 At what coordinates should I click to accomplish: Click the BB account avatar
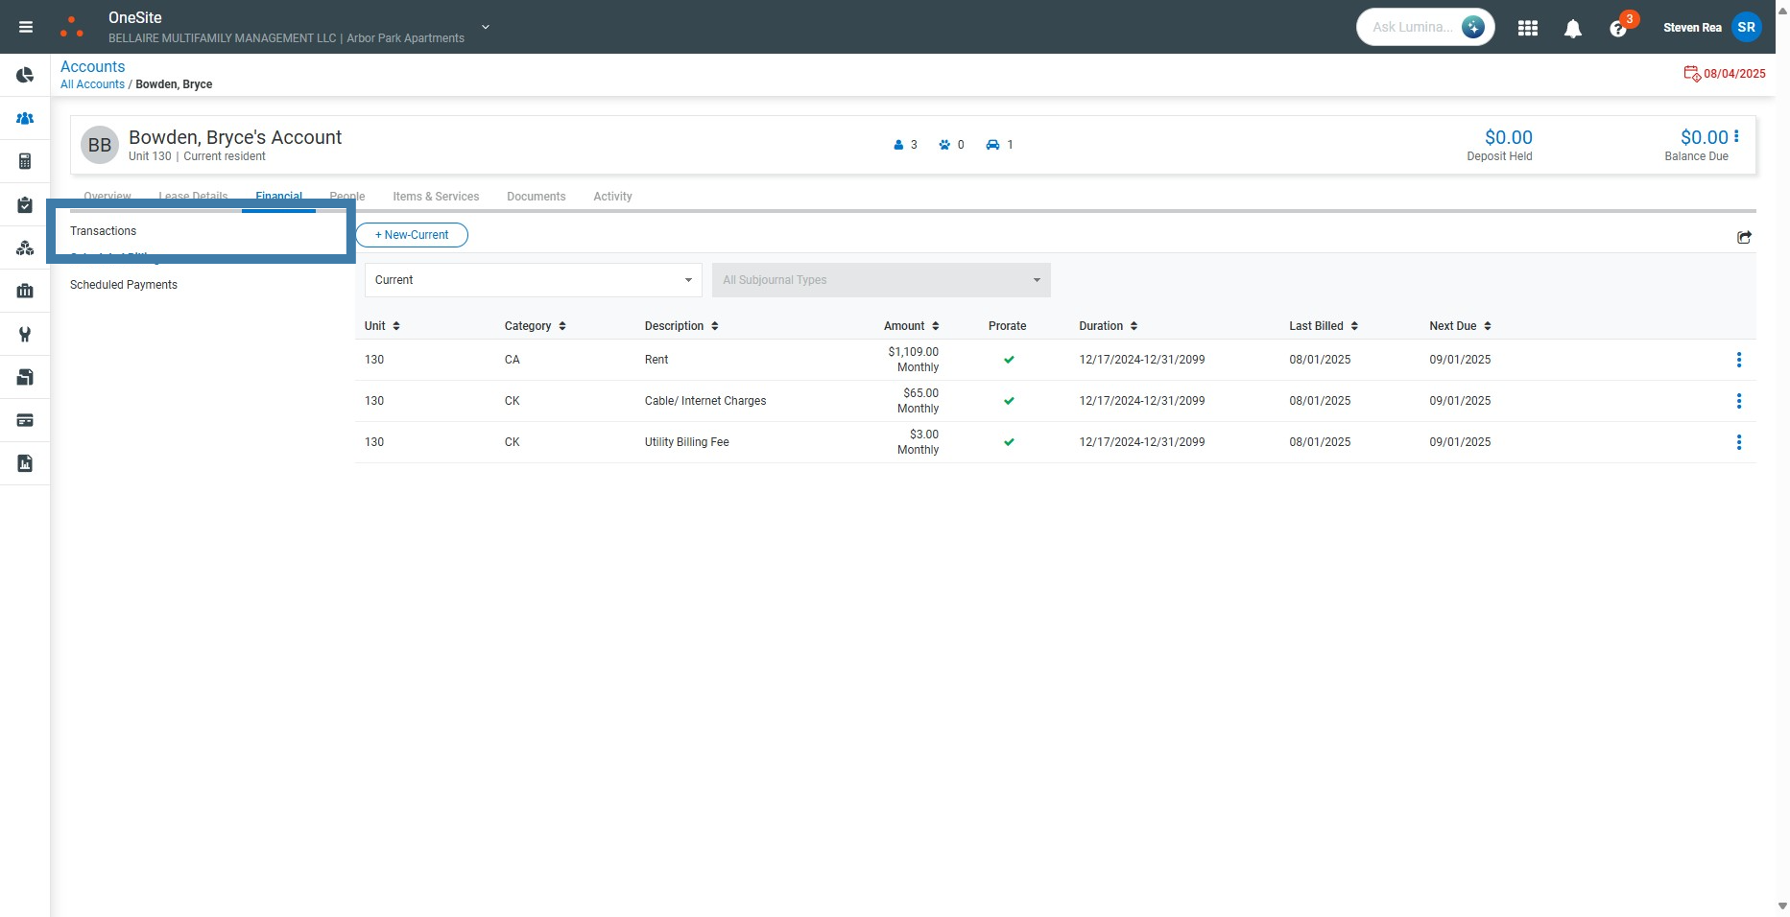100,145
